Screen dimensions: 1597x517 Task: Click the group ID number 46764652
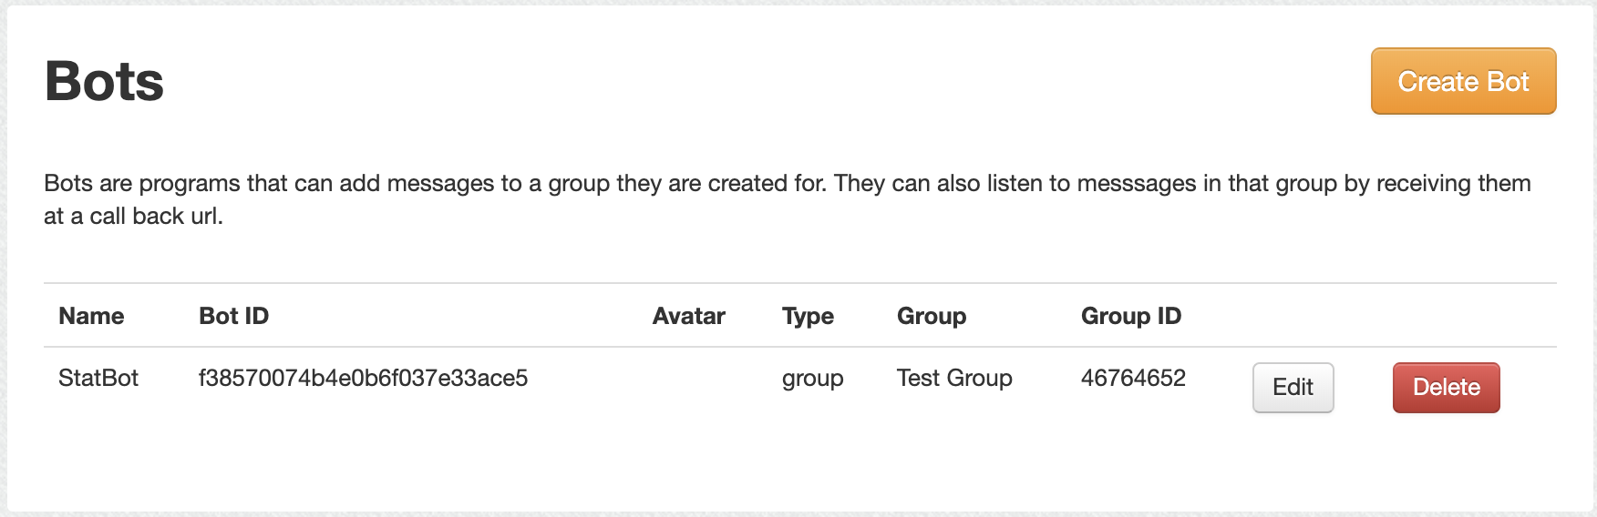[1133, 378]
